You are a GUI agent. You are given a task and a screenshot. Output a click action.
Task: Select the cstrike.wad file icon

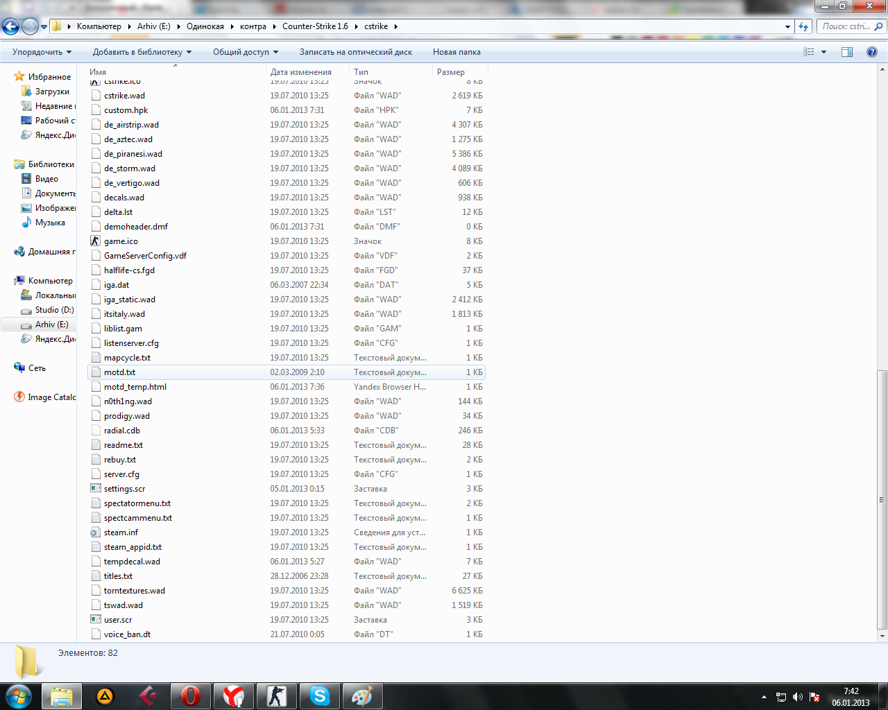(x=96, y=96)
